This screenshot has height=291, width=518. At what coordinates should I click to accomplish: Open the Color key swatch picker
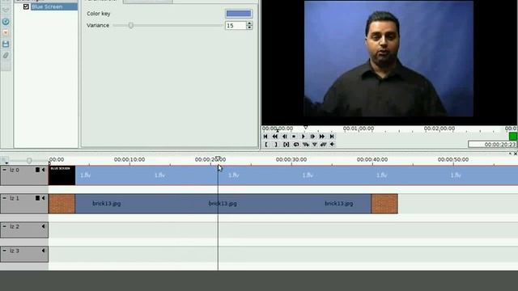tap(239, 14)
